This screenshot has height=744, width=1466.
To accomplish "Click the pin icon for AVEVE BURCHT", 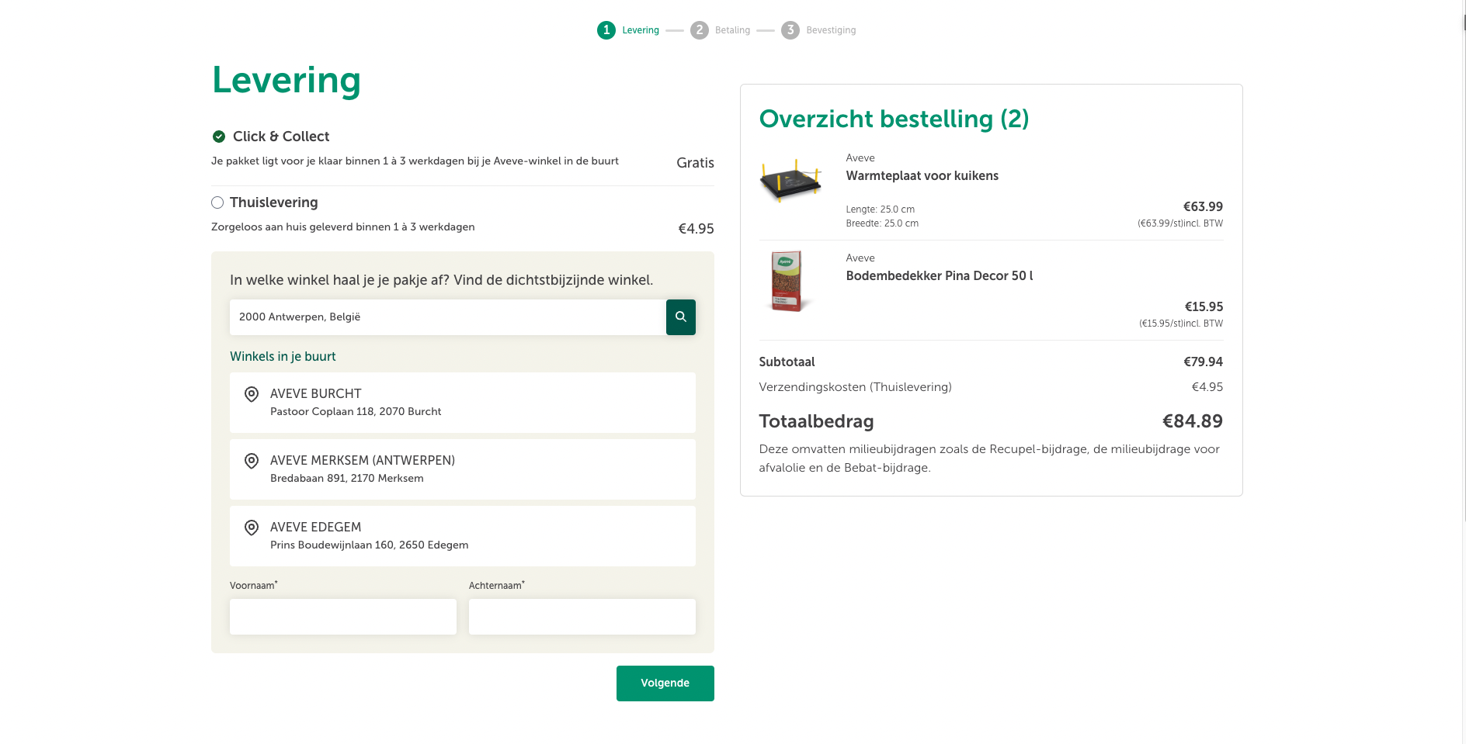I will click(252, 394).
